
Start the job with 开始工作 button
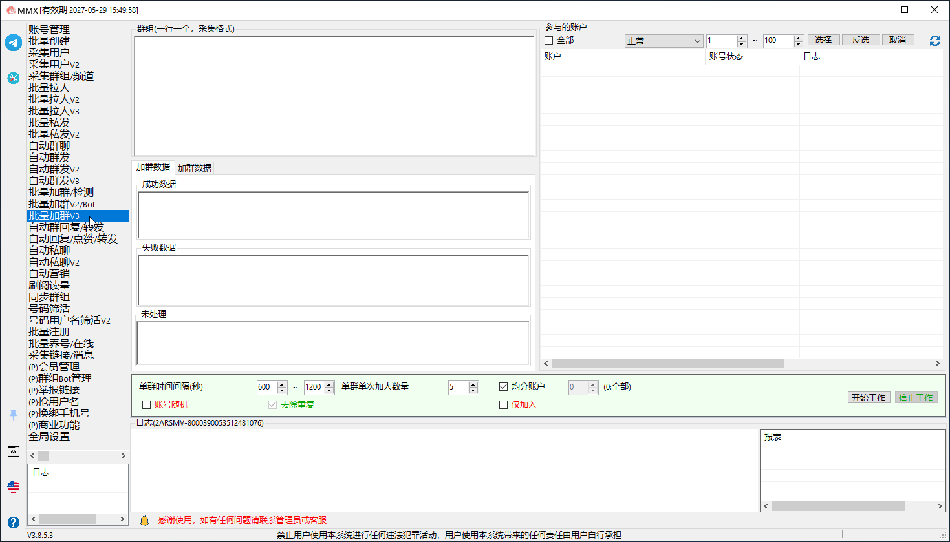869,397
